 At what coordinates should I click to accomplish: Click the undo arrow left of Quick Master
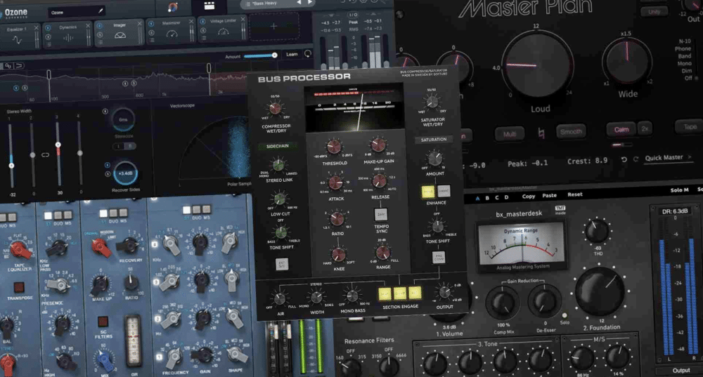[624, 159]
